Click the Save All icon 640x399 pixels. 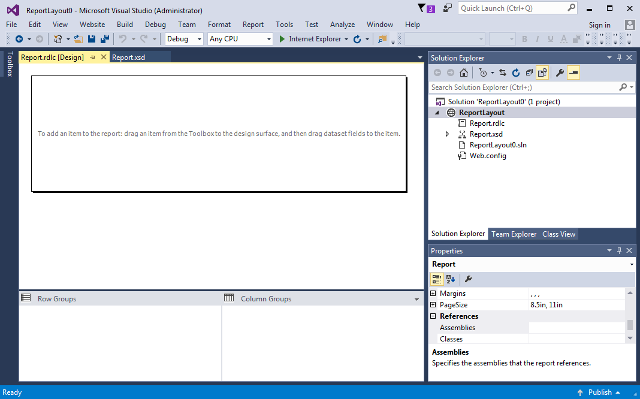[x=105, y=39]
